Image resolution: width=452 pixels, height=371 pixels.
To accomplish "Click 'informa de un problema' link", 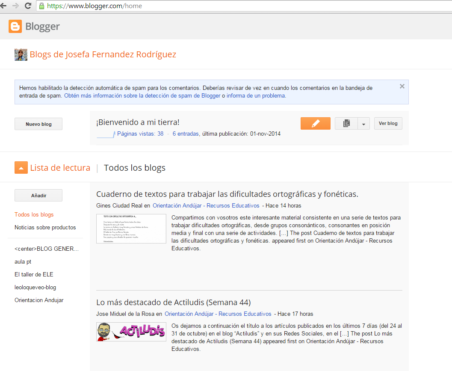I will pyautogui.click(x=256, y=96).
